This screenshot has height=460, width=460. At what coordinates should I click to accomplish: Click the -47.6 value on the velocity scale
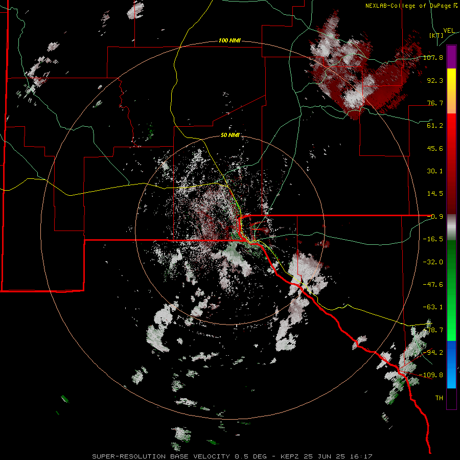[433, 285]
